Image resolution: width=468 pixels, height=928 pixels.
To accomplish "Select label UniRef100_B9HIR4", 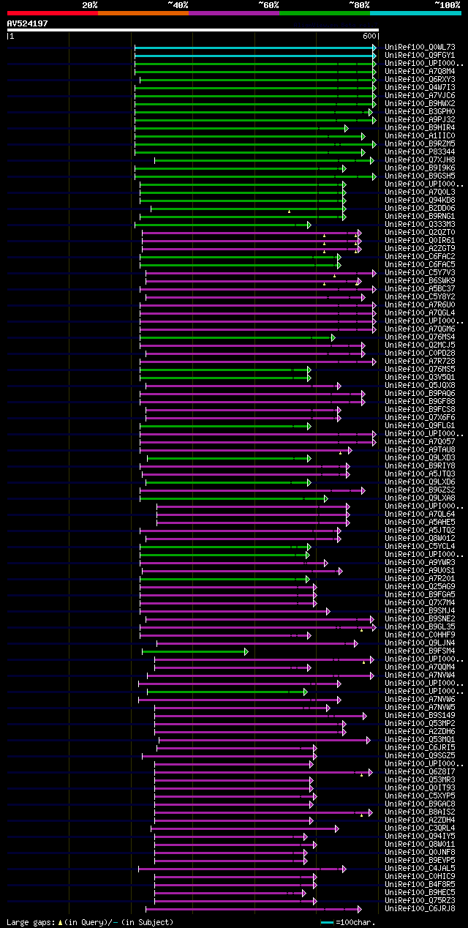I will click(420, 128).
